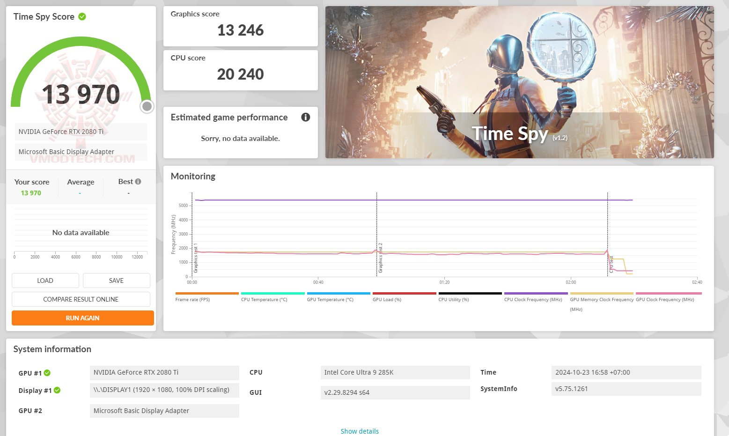
Task: Click the info icon next to Best
Action: click(x=138, y=182)
